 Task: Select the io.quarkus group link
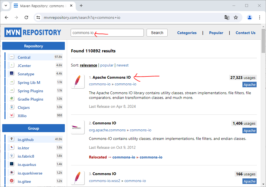point(27,165)
